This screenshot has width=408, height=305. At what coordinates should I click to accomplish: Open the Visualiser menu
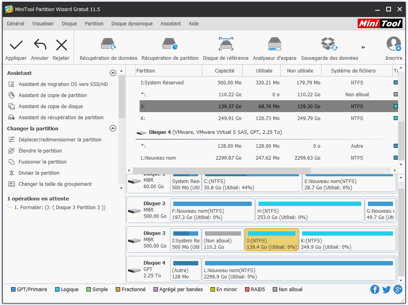43,24
